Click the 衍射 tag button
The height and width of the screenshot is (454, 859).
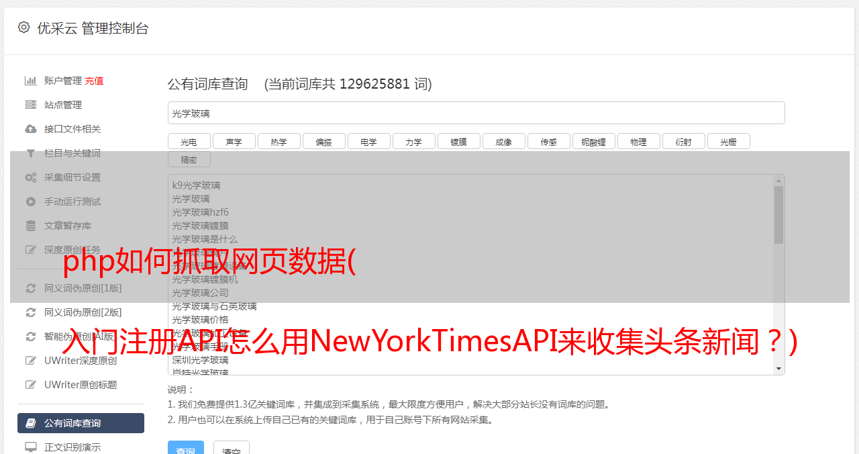(x=683, y=141)
